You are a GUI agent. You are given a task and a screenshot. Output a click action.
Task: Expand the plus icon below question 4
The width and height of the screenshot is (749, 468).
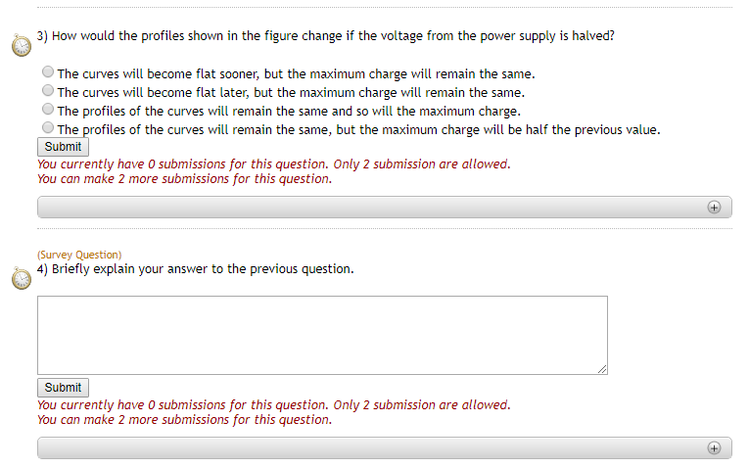pyautogui.click(x=714, y=448)
